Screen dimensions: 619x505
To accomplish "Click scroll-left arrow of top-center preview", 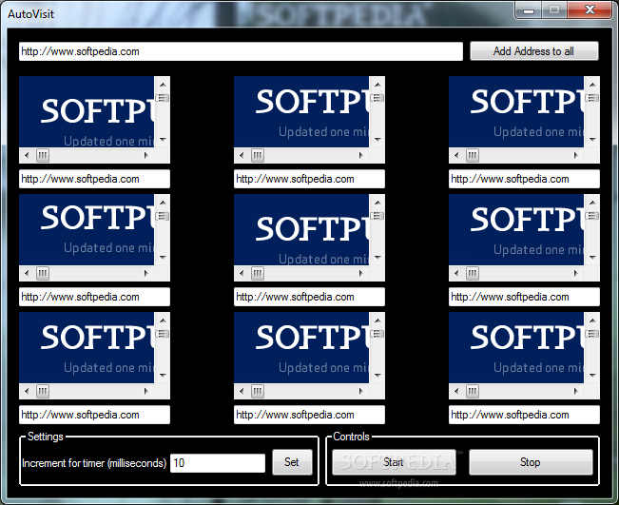I will 242,155.
